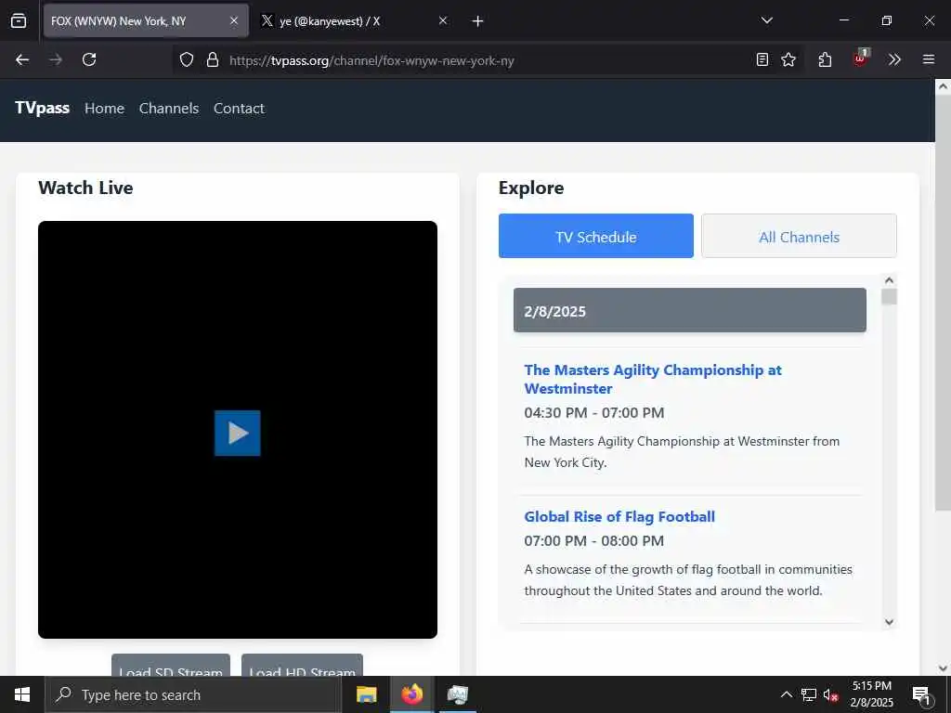Open the notification center icon

[921, 694]
